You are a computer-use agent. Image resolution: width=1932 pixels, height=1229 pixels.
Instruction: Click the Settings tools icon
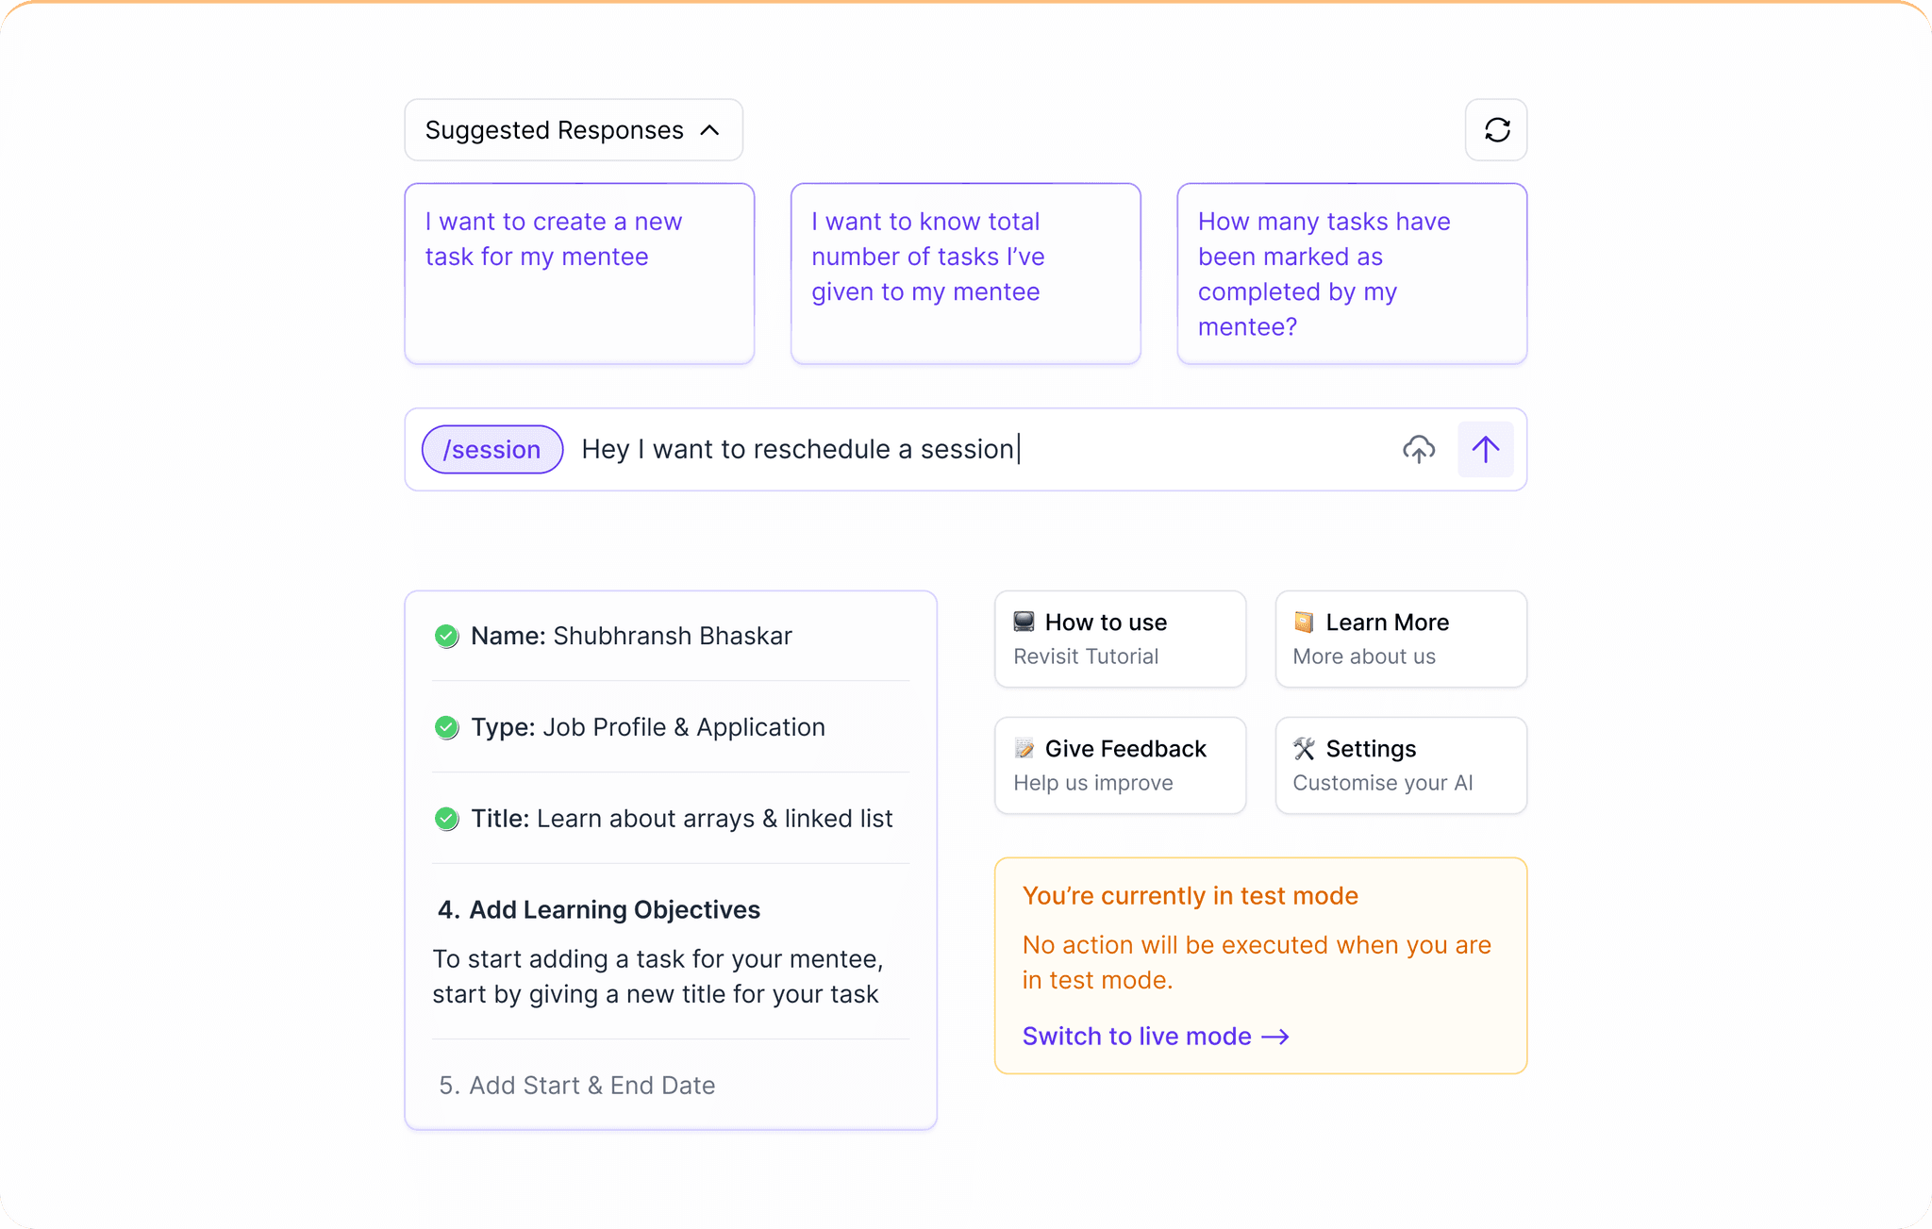(1304, 749)
